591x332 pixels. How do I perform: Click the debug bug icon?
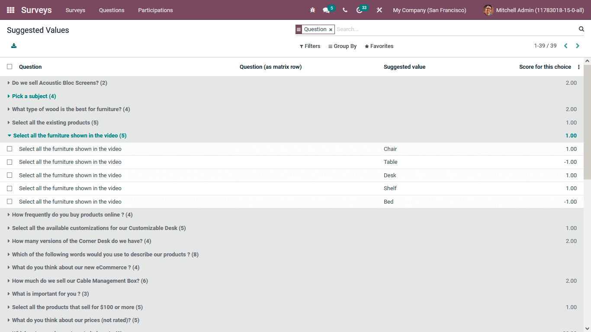click(312, 10)
